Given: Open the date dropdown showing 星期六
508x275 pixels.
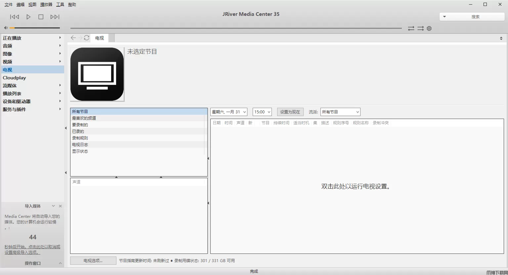Looking at the screenshot, I should (x=229, y=112).
